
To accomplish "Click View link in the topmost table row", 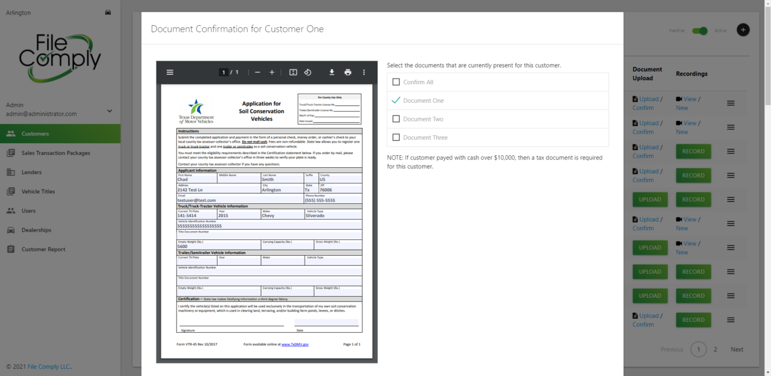I will (x=690, y=99).
